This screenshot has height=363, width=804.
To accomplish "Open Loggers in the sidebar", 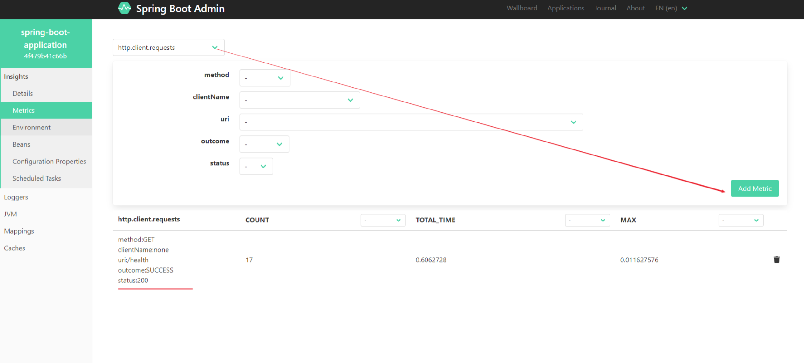I will click(46, 197).
